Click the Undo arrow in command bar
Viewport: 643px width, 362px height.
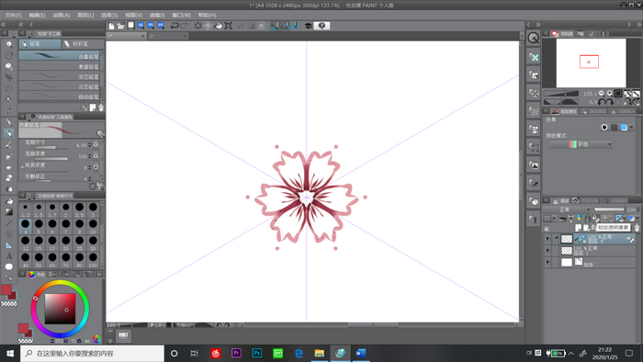coord(175,26)
